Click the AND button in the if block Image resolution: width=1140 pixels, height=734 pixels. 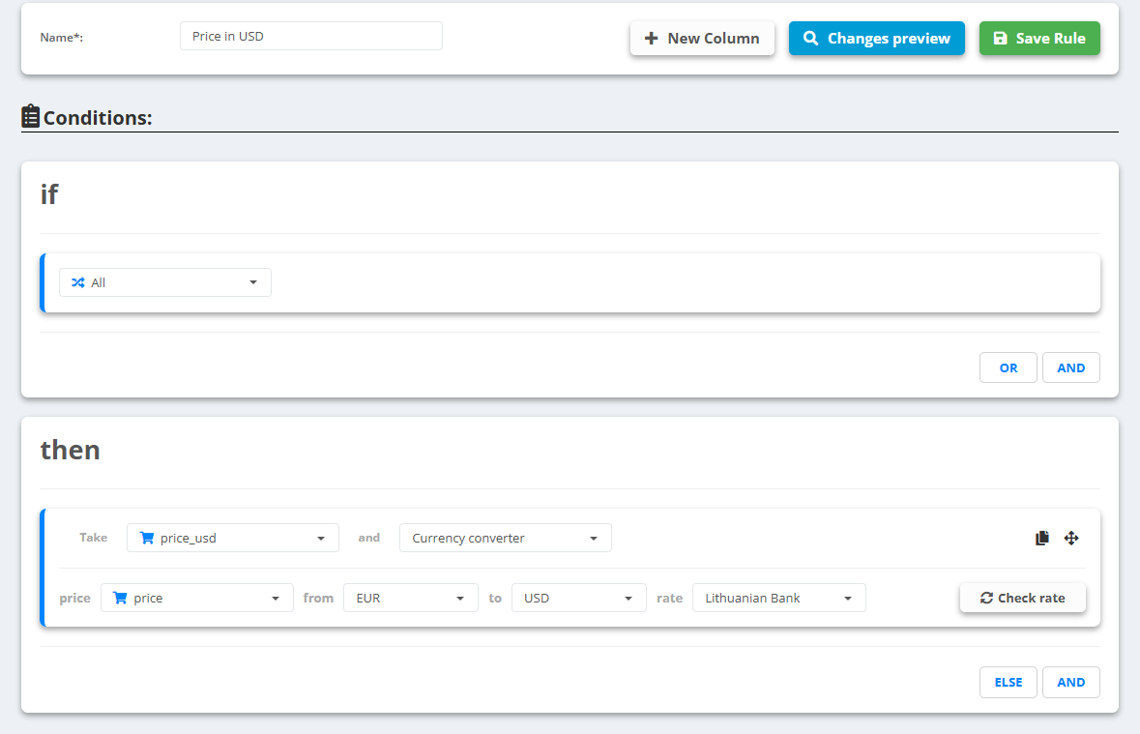pos(1071,367)
